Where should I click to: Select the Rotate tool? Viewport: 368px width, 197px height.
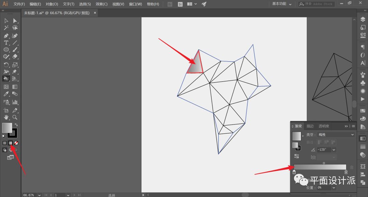click(6, 65)
